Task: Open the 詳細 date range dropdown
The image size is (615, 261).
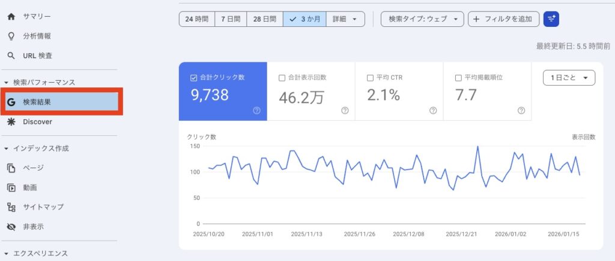Action: pos(345,19)
